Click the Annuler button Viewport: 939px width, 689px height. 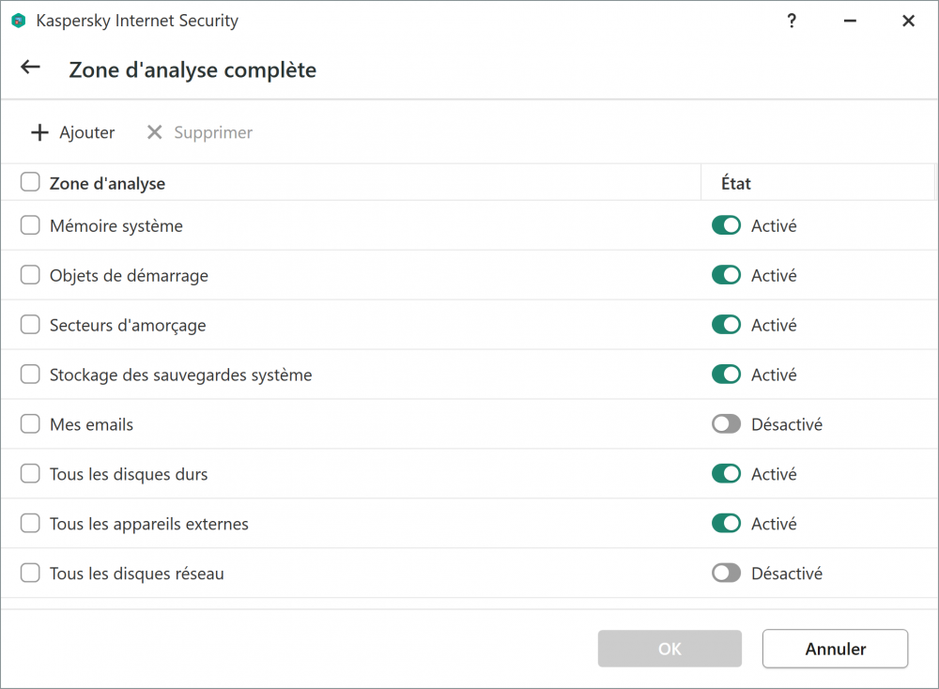[x=835, y=649]
